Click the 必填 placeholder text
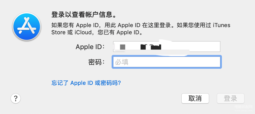The width and height of the screenshot is (255, 114). pyautogui.click(x=122, y=62)
